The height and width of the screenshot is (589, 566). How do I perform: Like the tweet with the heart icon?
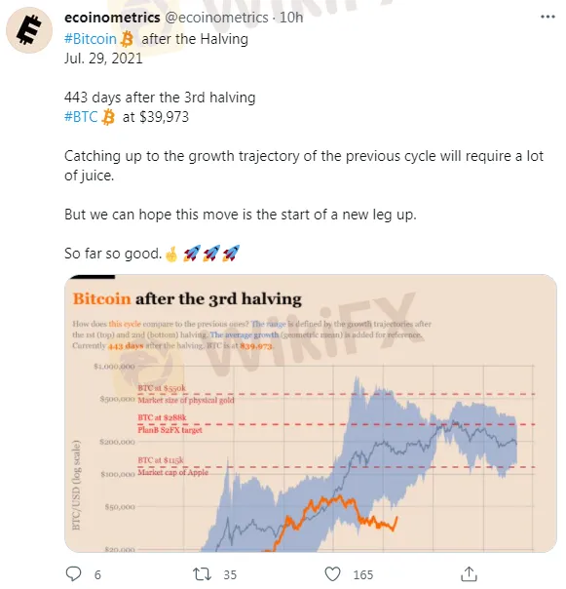(x=332, y=574)
